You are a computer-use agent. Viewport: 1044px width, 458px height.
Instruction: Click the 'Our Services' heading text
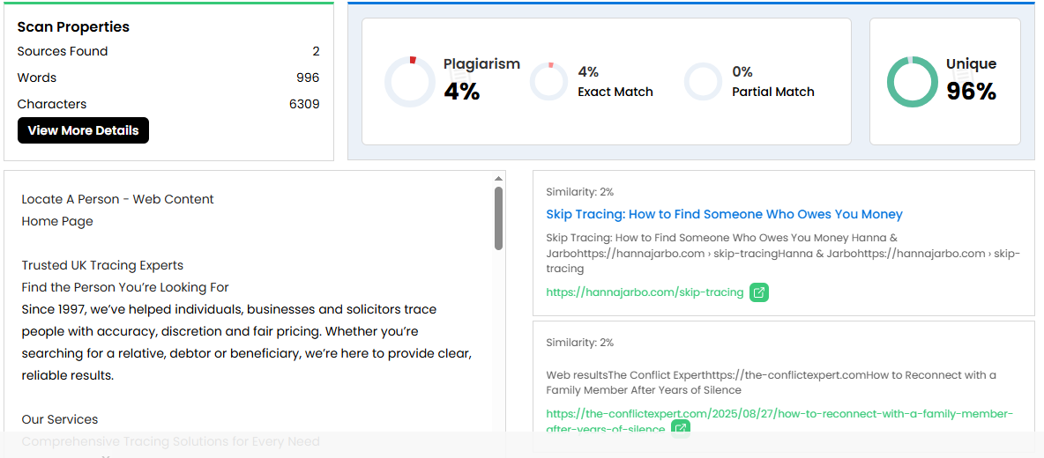pyautogui.click(x=60, y=419)
